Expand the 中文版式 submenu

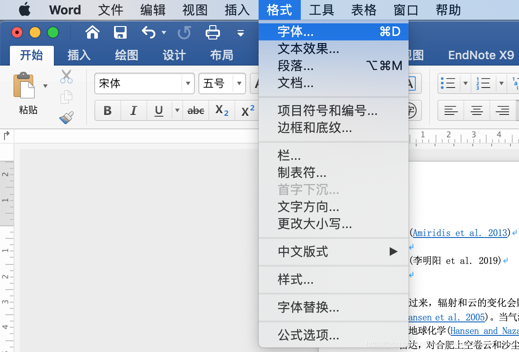pos(333,252)
